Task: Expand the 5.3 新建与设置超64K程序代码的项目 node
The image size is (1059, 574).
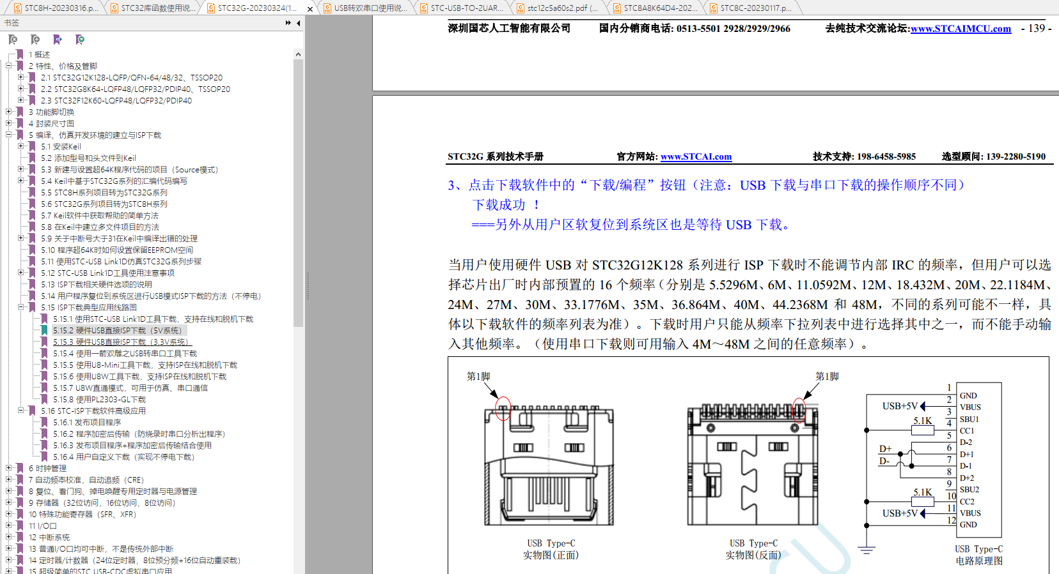Action: click(20, 169)
